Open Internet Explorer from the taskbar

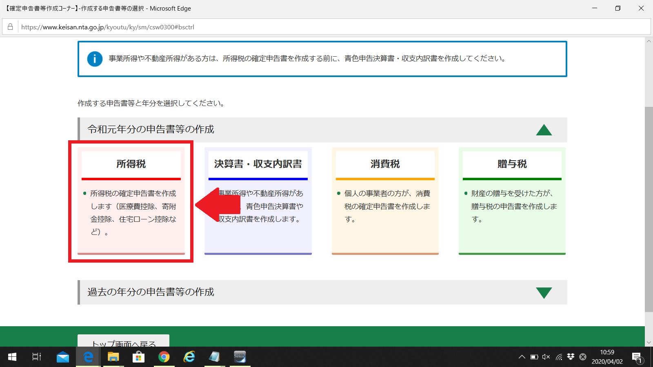tap(189, 357)
